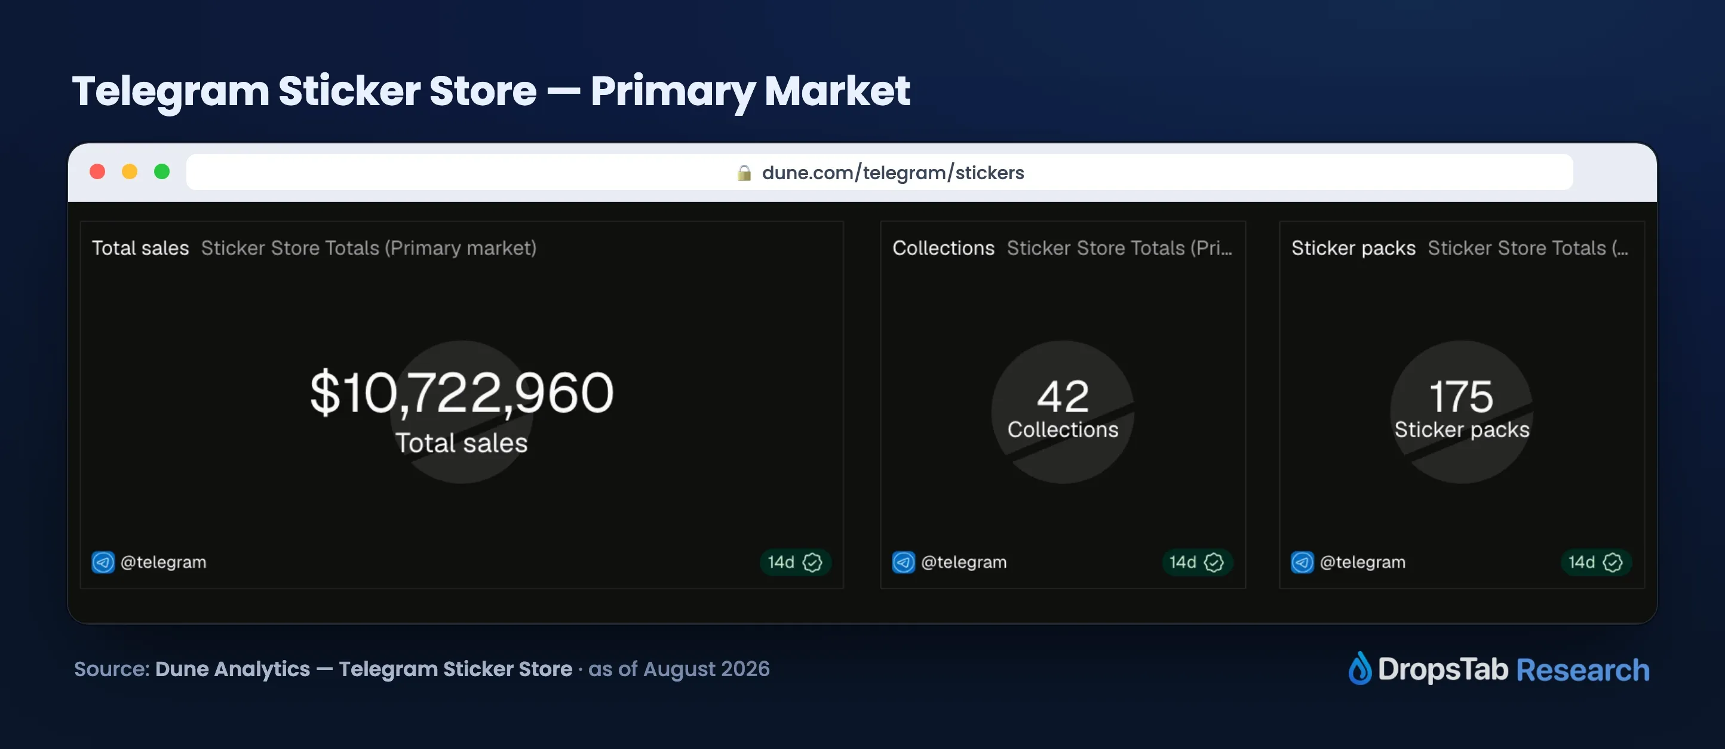
Task: Click the 14d freshness badge in Sticker packs card
Action: pos(1595,562)
